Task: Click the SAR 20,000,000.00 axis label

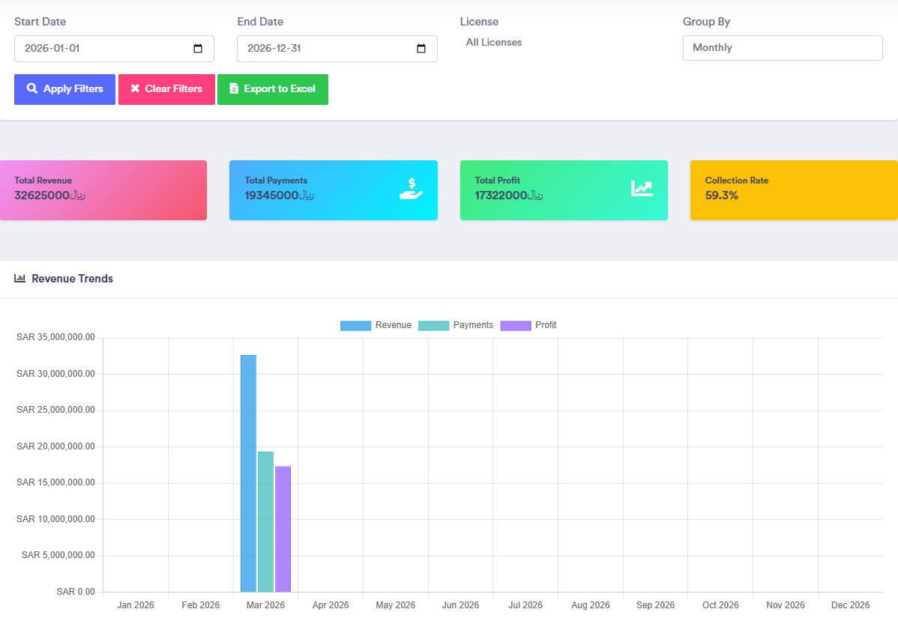Action: (x=55, y=446)
